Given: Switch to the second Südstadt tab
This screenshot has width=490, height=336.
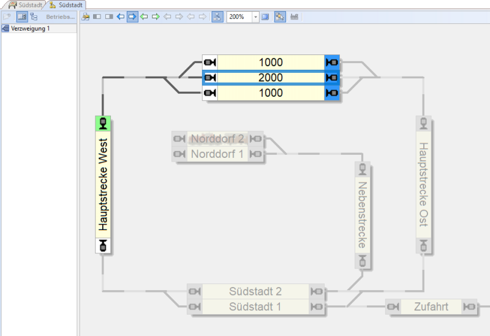Looking at the screenshot, I should tap(66, 4).
